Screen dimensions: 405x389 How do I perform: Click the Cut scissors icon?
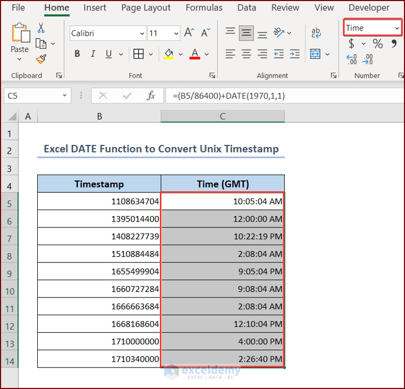click(x=41, y=28)
